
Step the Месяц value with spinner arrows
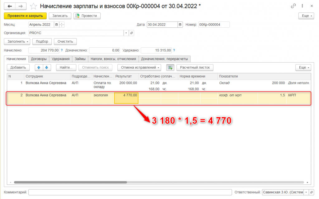62,25
